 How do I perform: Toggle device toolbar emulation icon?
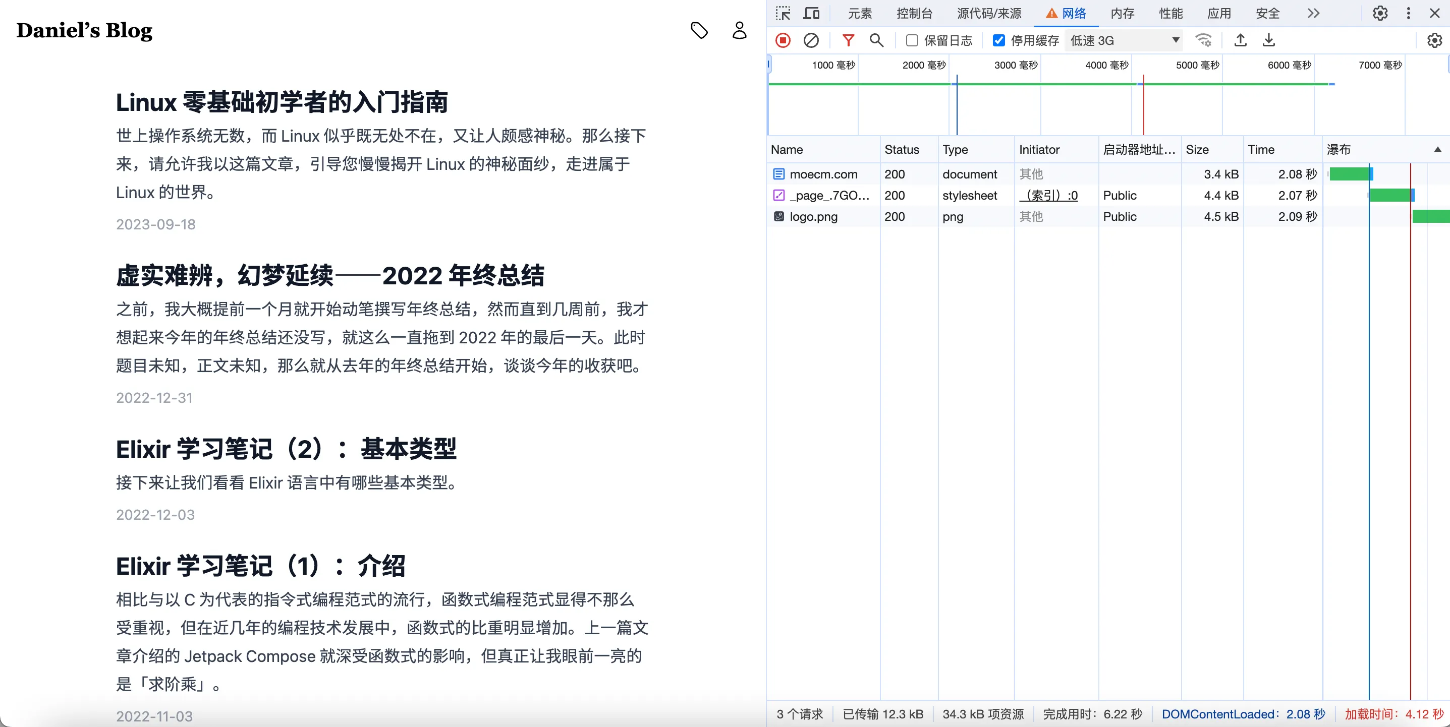click(811, 13)
